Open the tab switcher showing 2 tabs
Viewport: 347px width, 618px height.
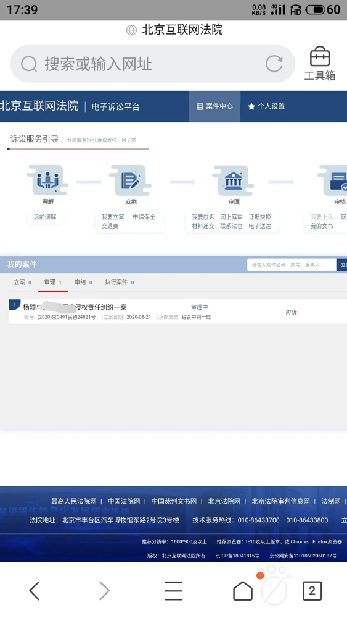point(312,591)
